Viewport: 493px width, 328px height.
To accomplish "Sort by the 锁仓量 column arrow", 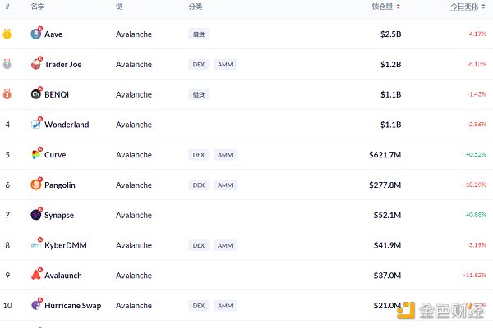I will coord(399,7).
